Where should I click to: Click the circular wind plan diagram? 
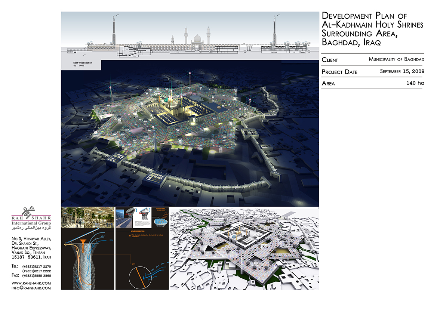140,278
